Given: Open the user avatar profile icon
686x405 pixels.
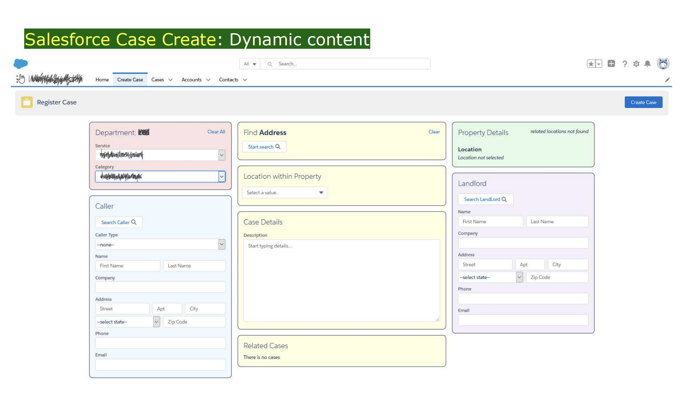Looking at the screenshot, I should [x=663, y=63].
